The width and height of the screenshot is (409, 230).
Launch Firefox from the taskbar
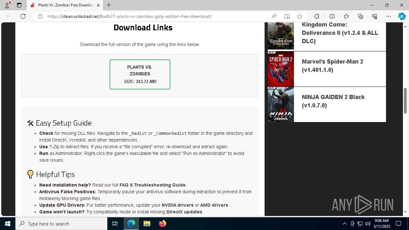tap(162, 224)
